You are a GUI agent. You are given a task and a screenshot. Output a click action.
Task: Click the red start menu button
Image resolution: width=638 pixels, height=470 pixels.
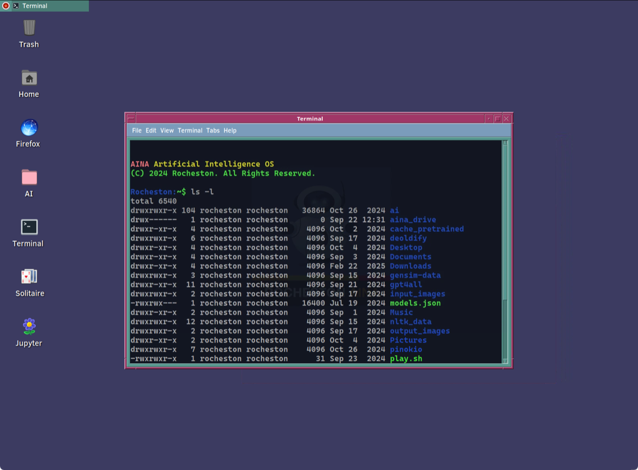click(x=6, y=6)
